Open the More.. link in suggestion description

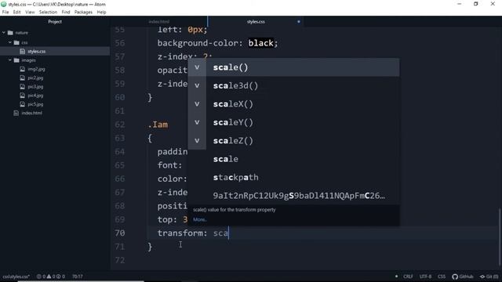coord(200,219)
